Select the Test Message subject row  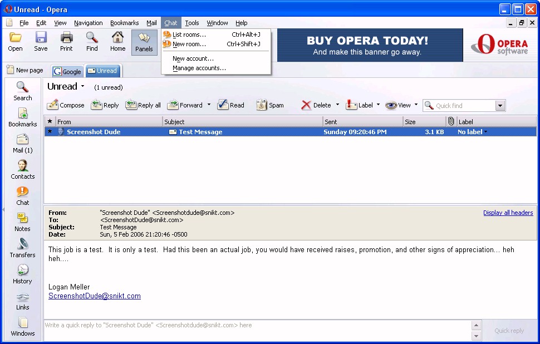290,131
